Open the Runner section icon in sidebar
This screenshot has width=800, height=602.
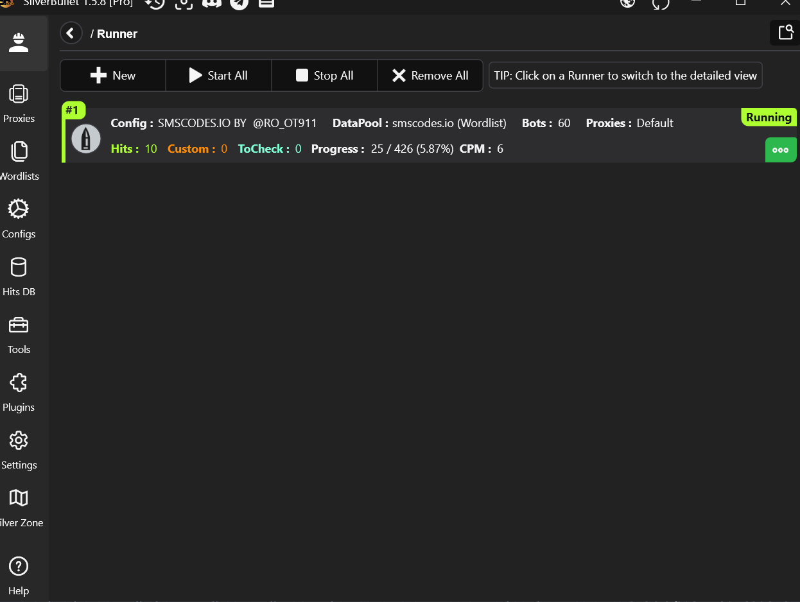(x=19, y=43)
